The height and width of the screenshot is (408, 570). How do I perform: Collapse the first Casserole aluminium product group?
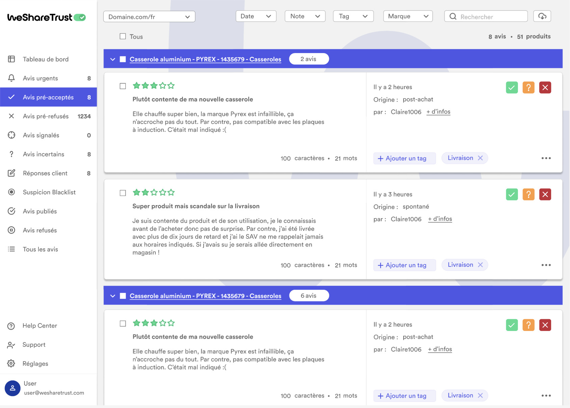113,59
